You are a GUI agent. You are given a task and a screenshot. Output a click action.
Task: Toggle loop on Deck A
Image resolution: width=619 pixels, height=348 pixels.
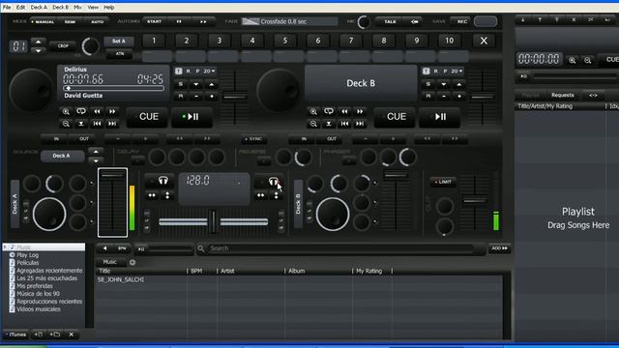[81, 112]
